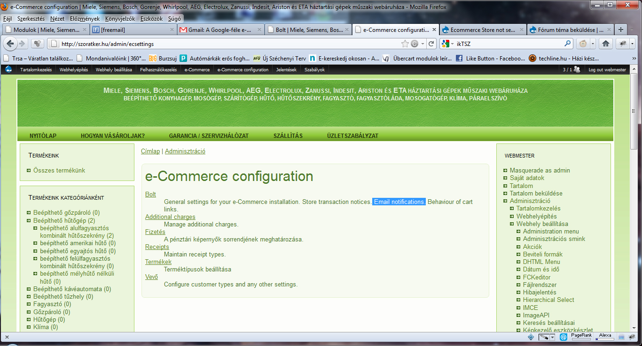The width and height of the screenshot is (642, 346).
Task: Go to NYITÓLAP in the site navigation
Action: point(43,136)
